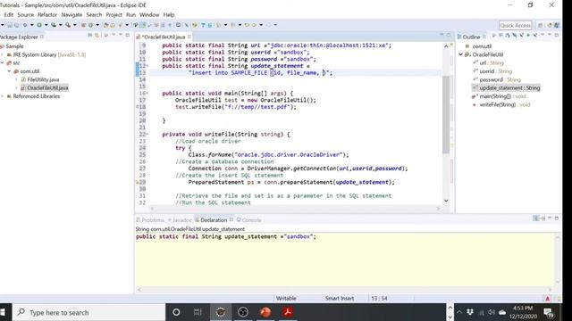Click the Open Type toolbar icon
Screen dimensions: 572x321
105,25
